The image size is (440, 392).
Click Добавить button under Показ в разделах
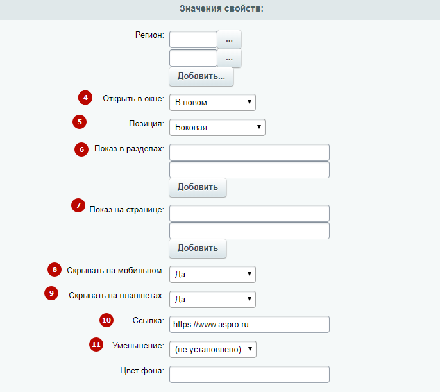[x=198, y=187]
